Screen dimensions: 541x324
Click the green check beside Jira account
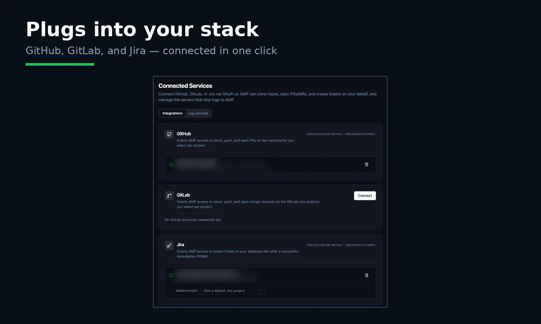pos(171,275)
